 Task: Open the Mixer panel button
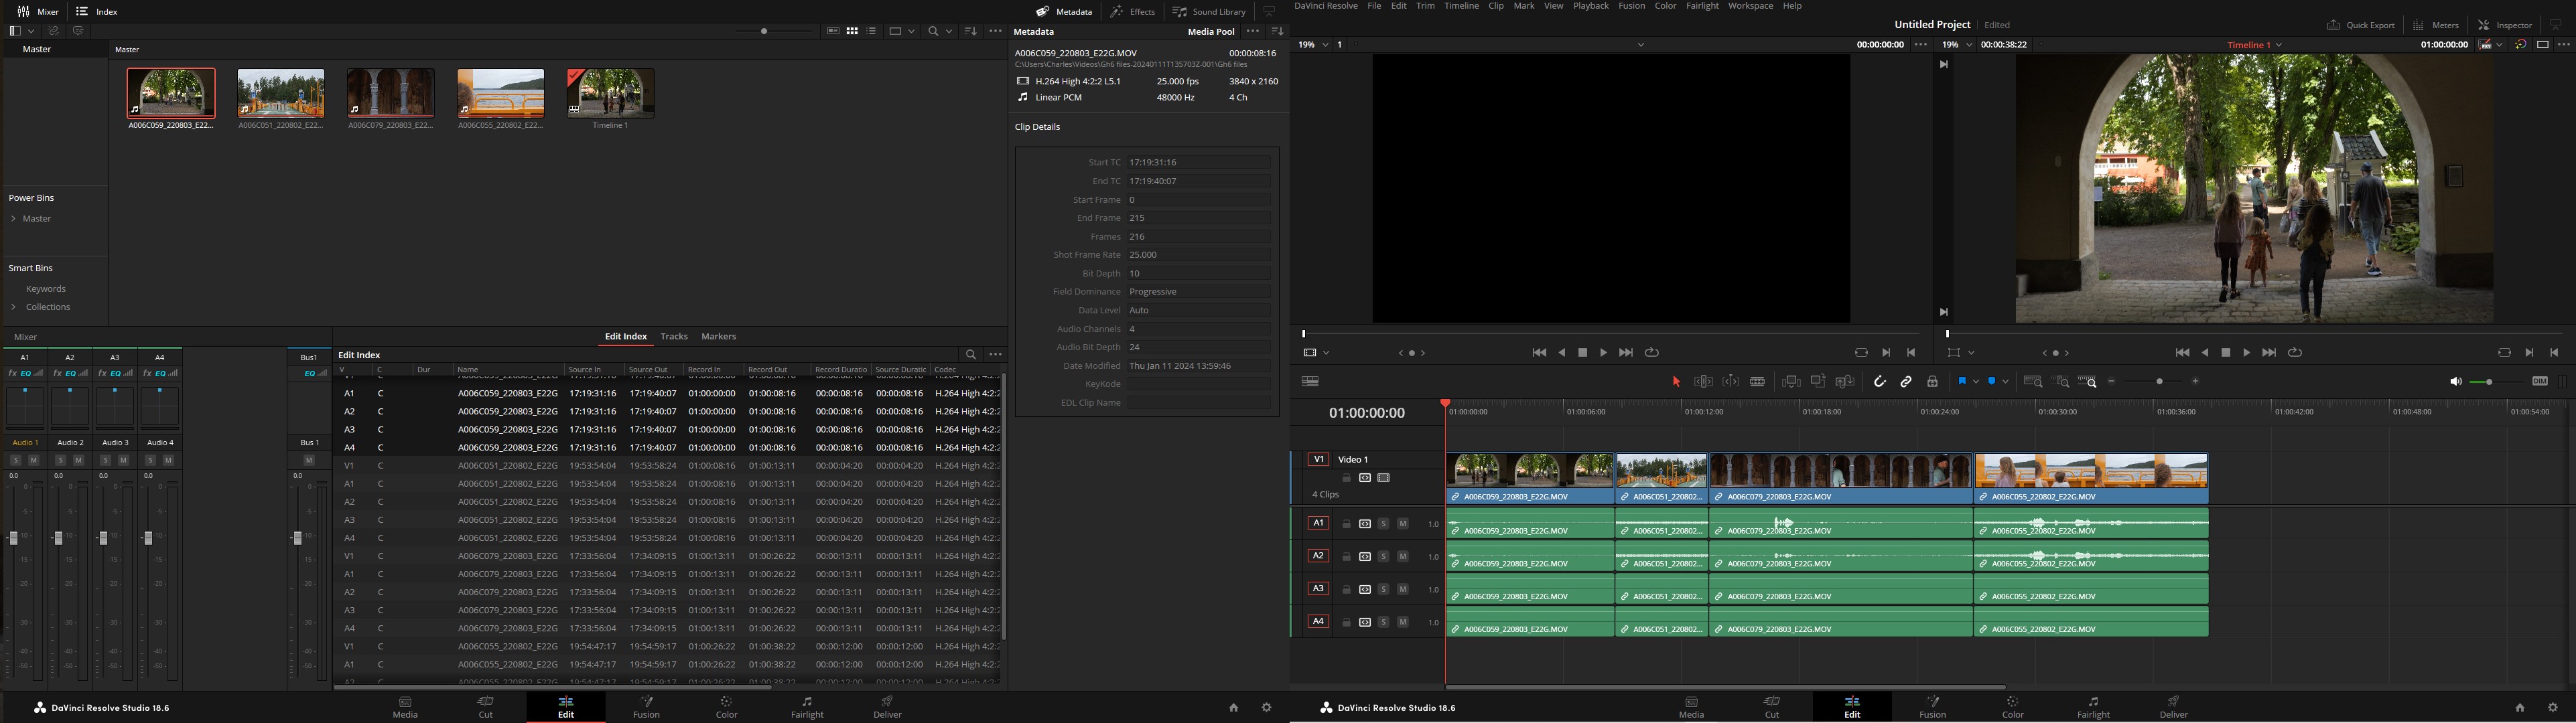click(x=38, y=11)
